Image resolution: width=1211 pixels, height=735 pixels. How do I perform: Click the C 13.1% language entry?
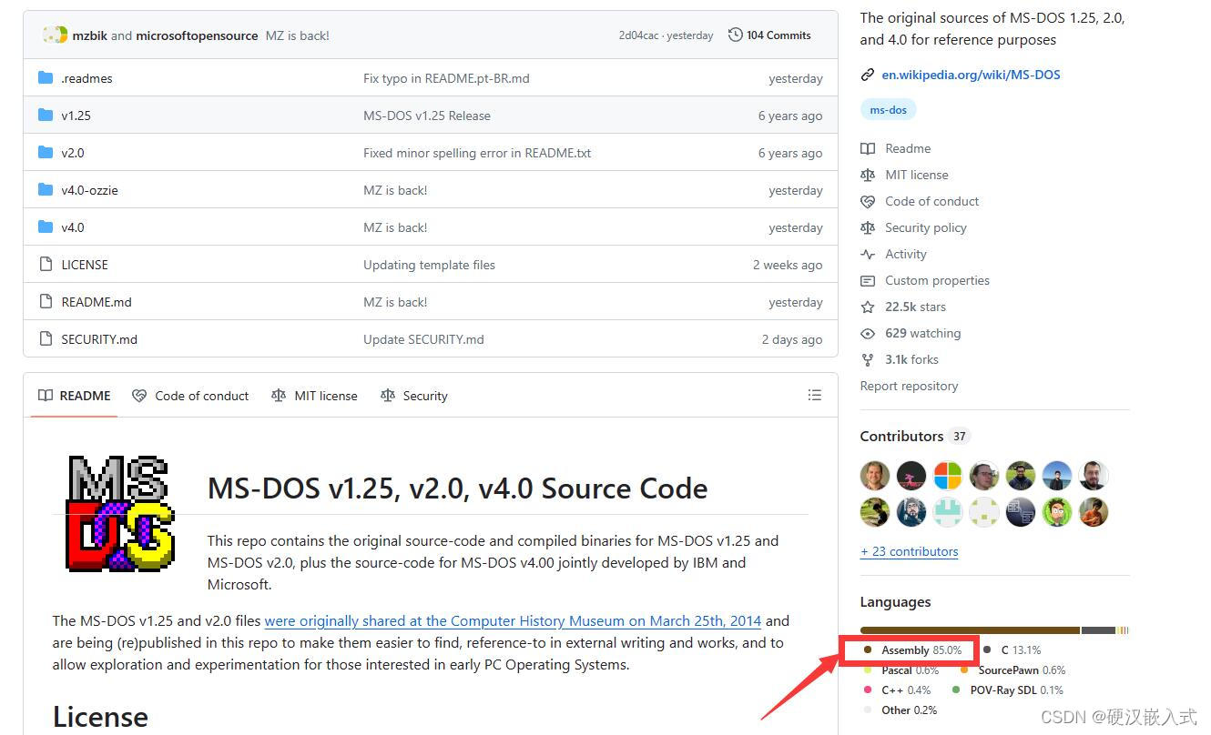tap(1013, 650)
